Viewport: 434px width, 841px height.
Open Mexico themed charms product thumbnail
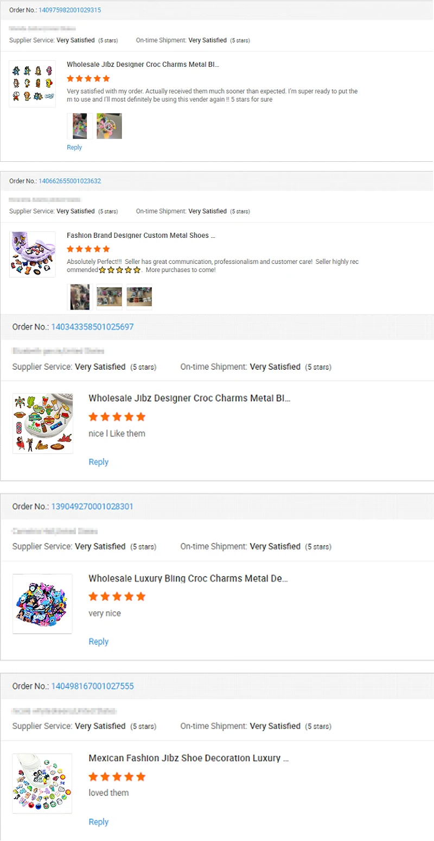43,423
